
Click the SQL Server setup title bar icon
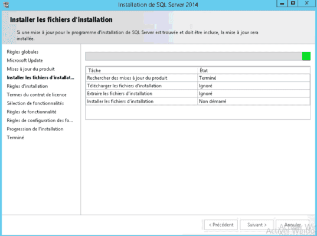coord(6,5)
